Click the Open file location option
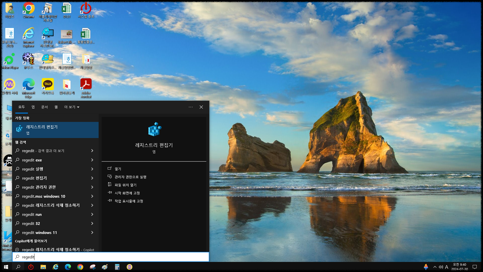 pyautogui.click(x=125, y=185)
